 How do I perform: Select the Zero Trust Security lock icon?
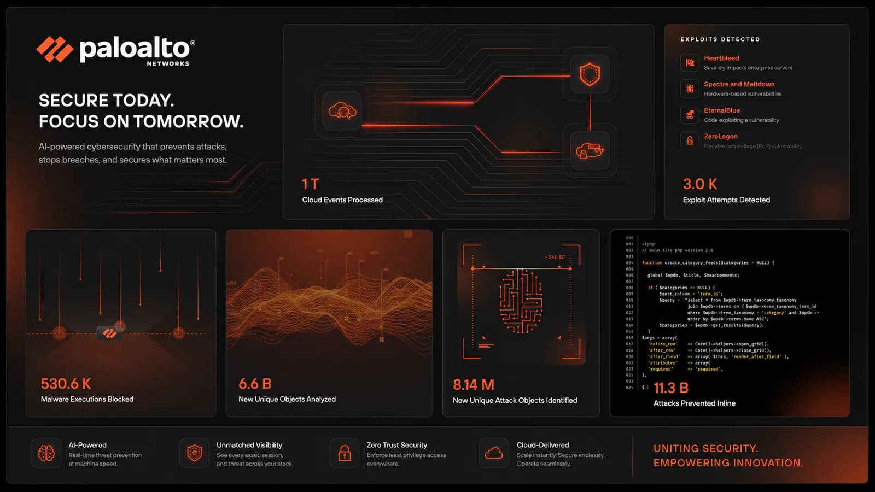click(x=345, y=453)
